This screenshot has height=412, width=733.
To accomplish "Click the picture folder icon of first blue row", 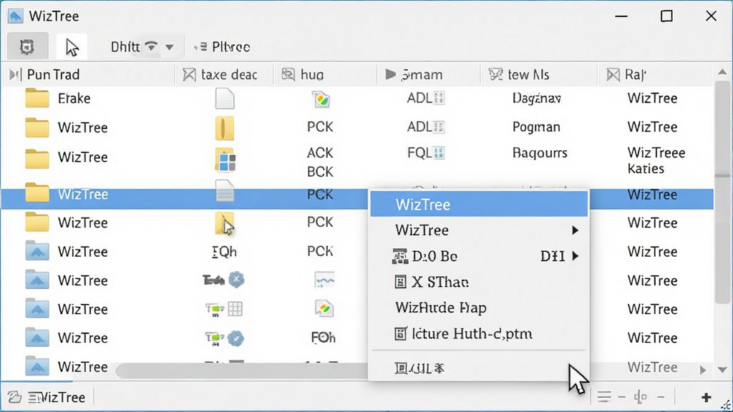I will coord(37,251).
